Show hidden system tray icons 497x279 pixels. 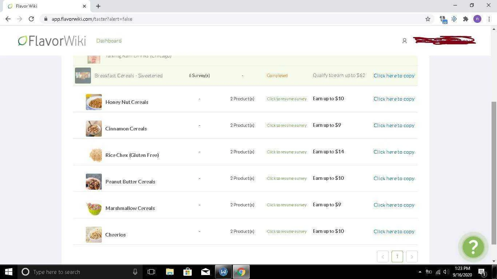tap(420, 272)
